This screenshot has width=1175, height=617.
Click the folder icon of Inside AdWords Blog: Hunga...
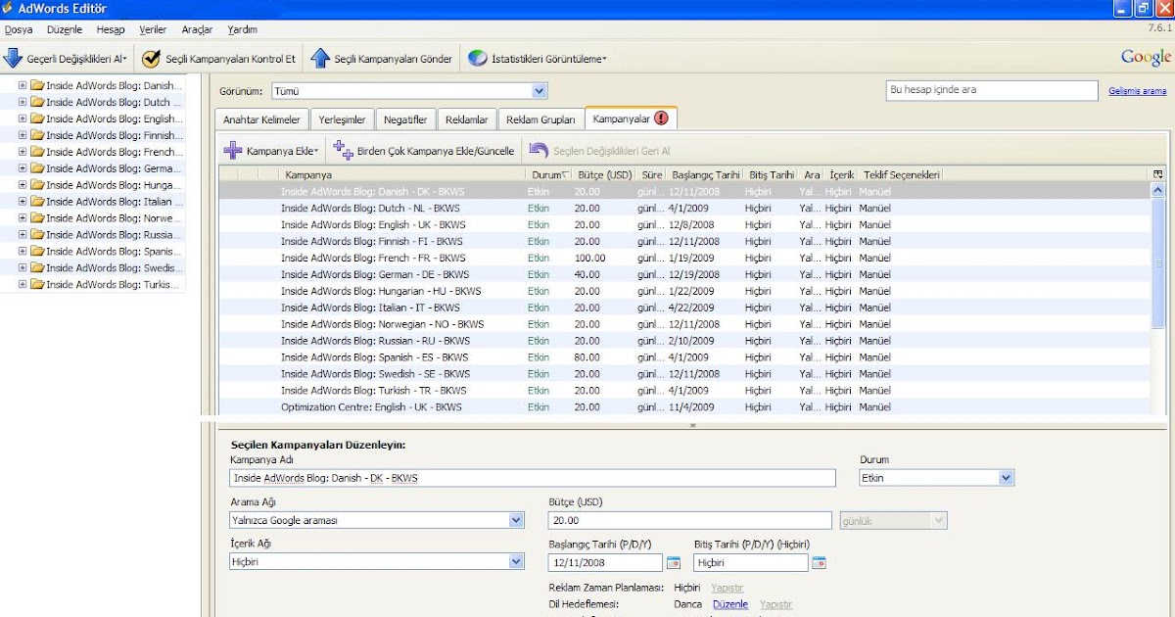click(x=37, y=184)
